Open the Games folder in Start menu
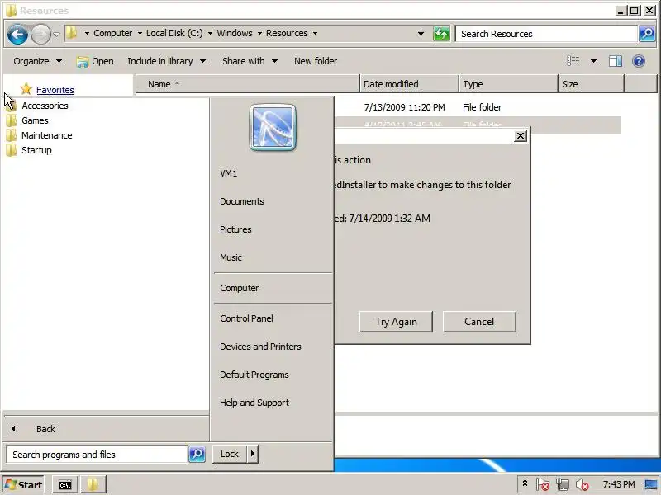661x495 pixels. [35, 120]
